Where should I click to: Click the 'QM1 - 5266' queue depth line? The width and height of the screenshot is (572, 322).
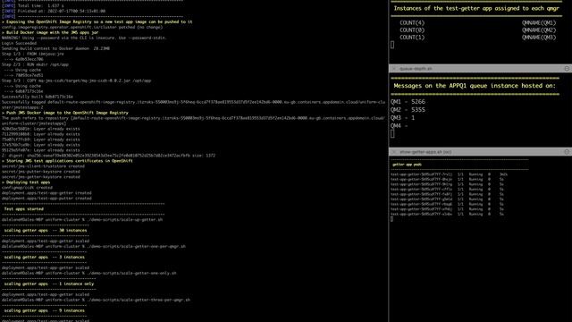tap(408, 102)
